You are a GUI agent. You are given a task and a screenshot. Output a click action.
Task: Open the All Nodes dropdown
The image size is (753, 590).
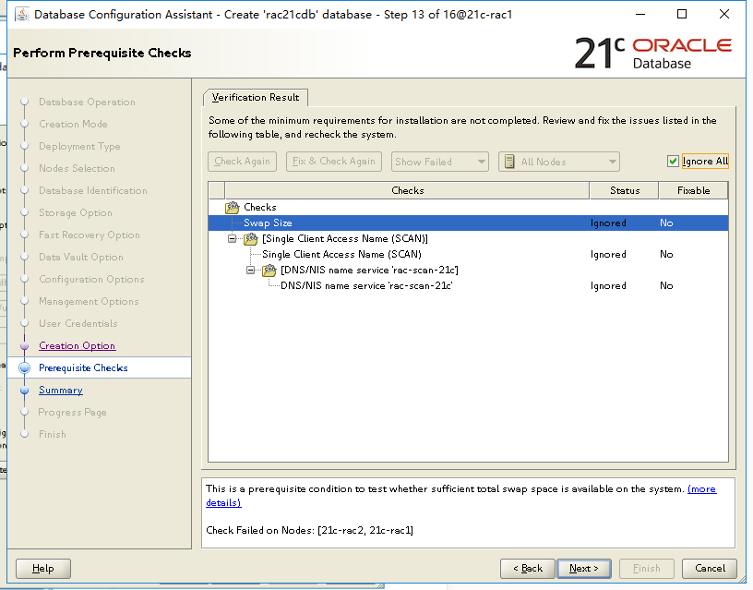click(x=559, y=162)
